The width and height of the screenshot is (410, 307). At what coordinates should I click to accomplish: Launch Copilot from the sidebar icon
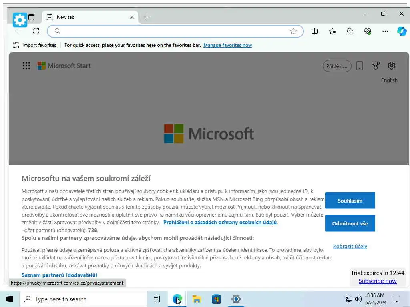click(402, 31)
